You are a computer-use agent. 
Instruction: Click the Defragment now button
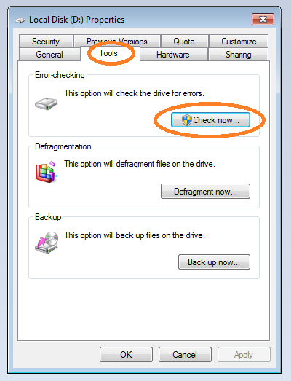[x=205, y=192]
